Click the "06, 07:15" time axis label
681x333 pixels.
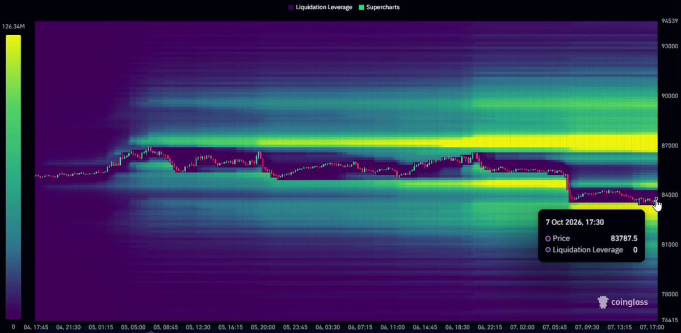[360, 327]
